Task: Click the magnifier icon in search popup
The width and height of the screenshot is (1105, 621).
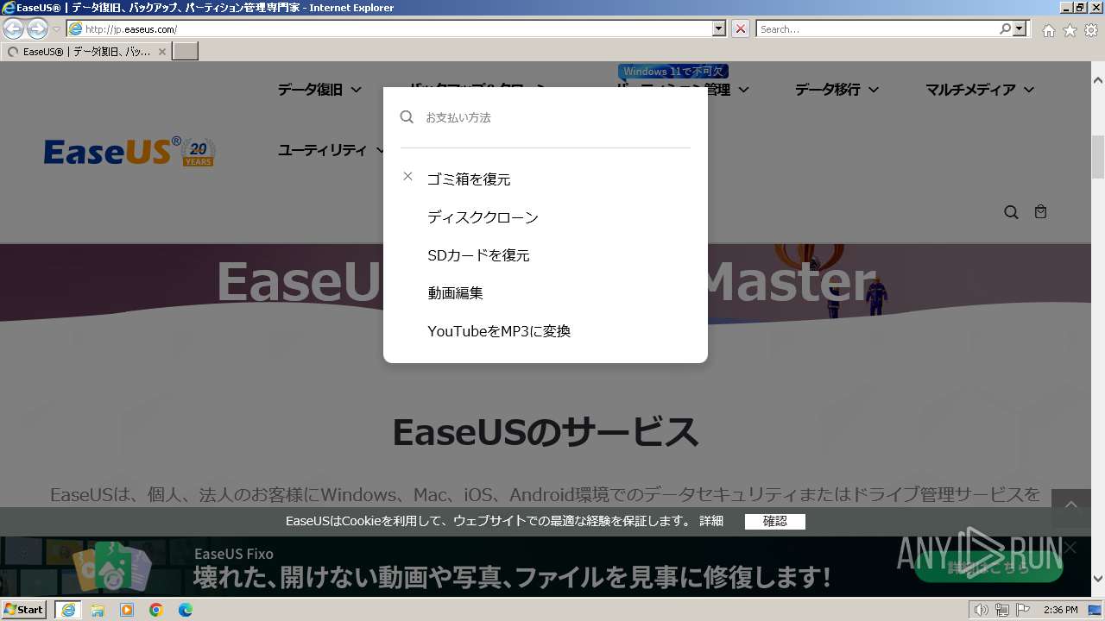Action: tap(407, 116)
